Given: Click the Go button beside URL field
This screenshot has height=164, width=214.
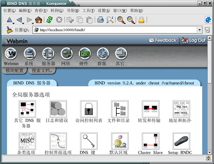Looking at the screenshot, I should click(207, 30).
